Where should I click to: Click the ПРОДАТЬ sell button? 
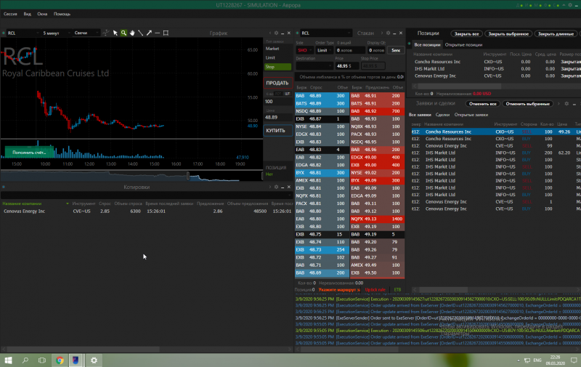277,83
